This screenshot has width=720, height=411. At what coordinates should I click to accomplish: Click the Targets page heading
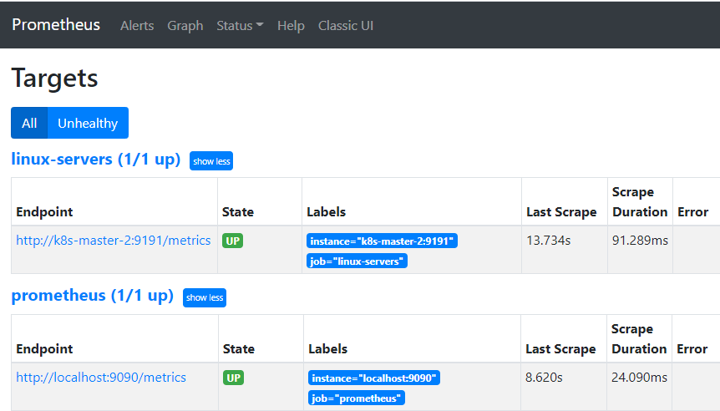tap(54, 78)
